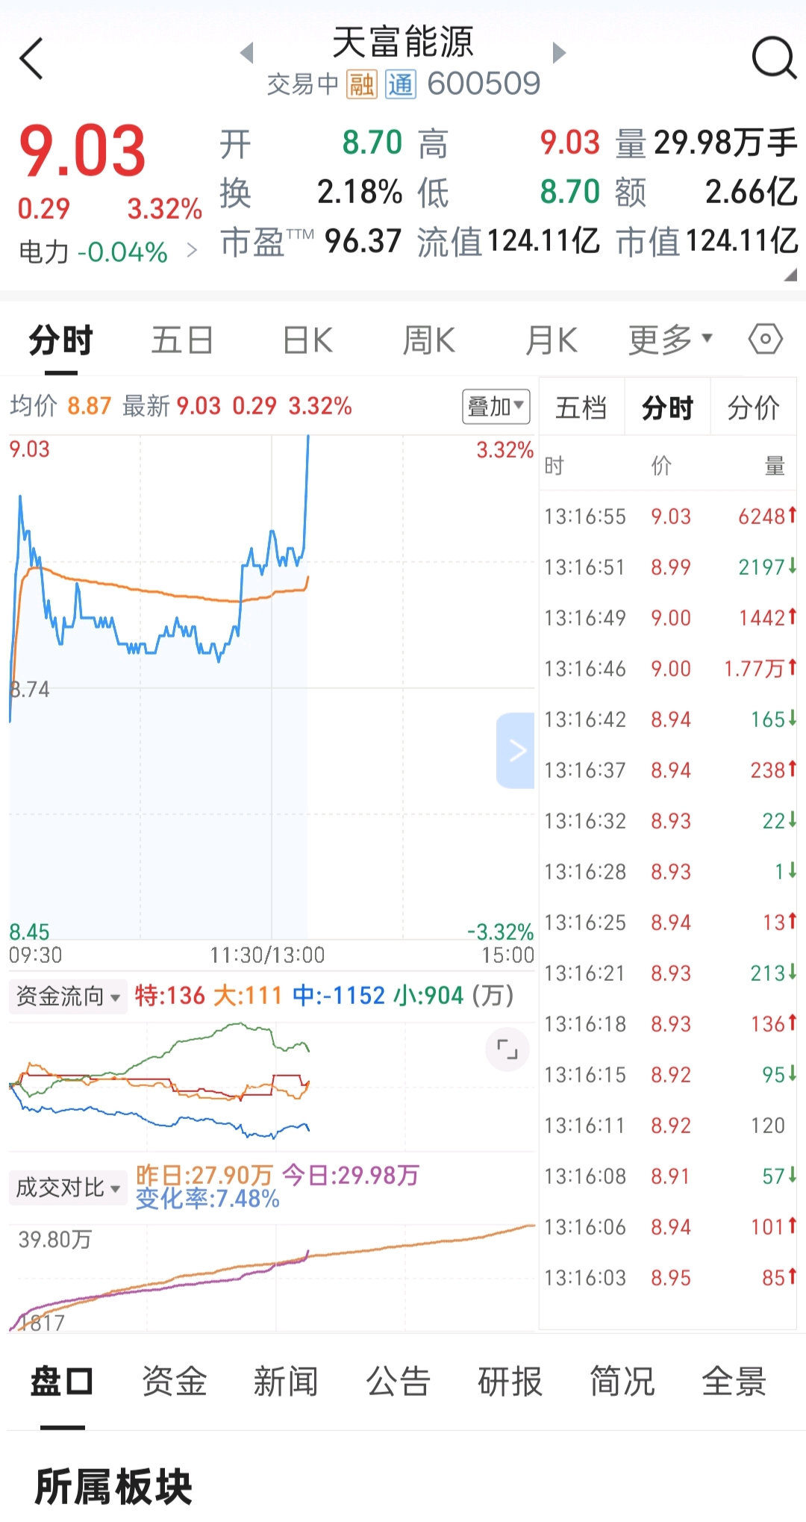Expand the 成交对比 indicator selector
806x1522 pixels.
point(68,1188)
